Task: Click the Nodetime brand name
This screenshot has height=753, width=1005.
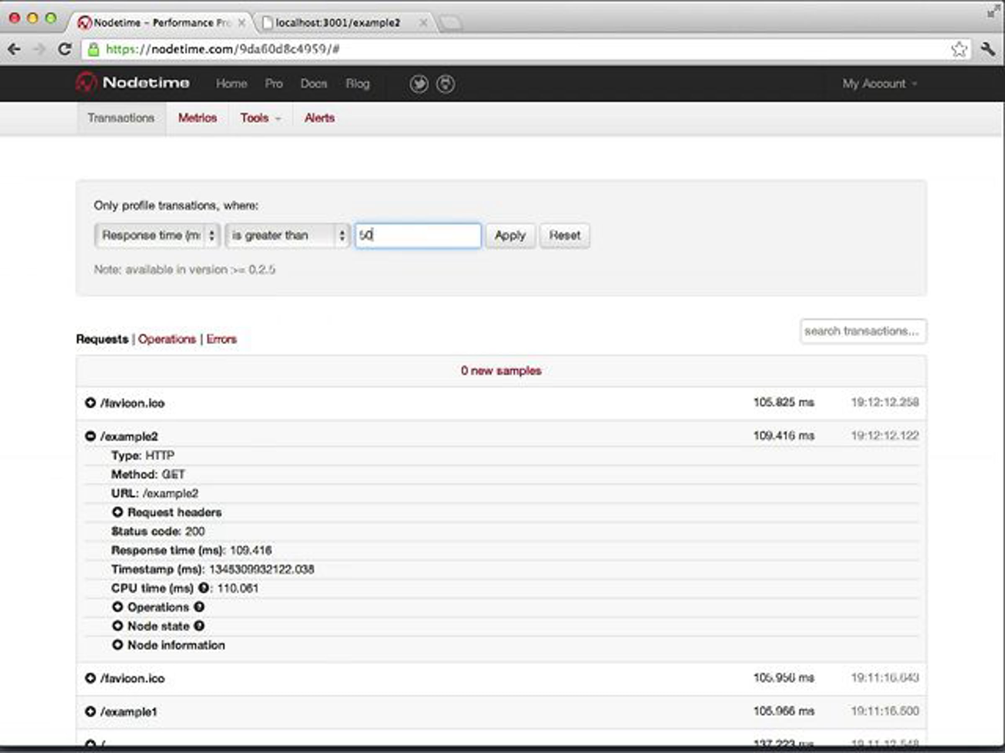Action: 146,83
